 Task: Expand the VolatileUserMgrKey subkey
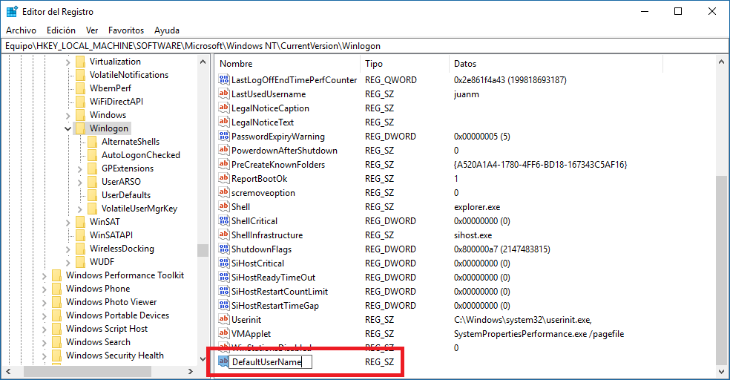[80, 209]
